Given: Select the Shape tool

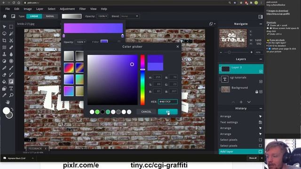Looking at the screenshot, I should [4, 89].
